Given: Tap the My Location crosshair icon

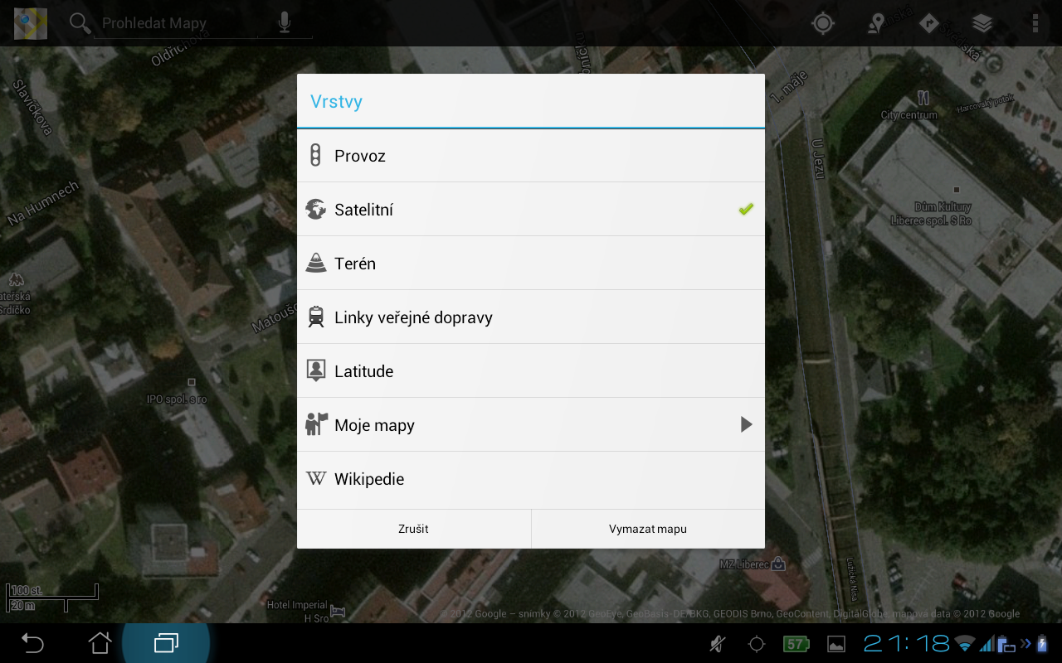Looking at the screenshot, I should tap(822, 23).
